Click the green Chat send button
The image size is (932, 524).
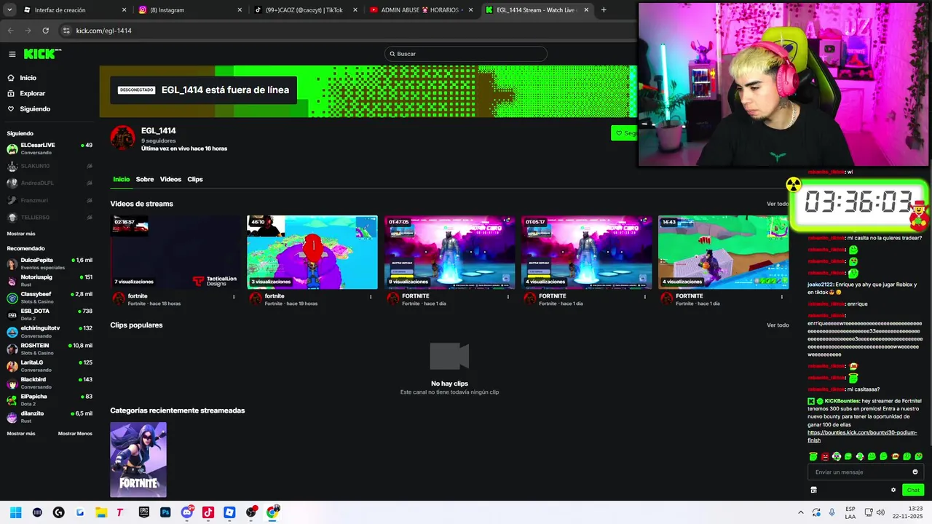(x=913, y=490)
